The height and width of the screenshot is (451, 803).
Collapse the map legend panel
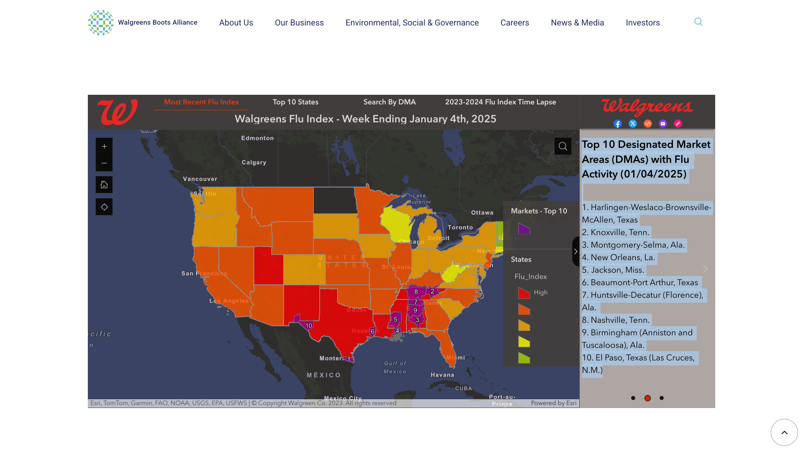click(x=575, y=251)
